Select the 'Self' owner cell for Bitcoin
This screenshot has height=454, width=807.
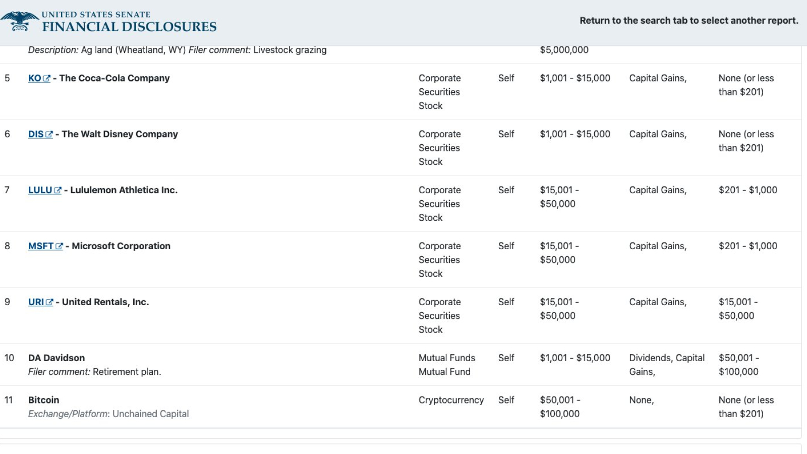pyautogui.click(x=506, y=400)
